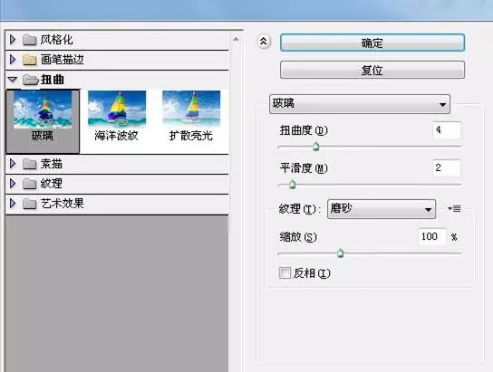Expand the 风格化 category triangle
Image resolution: width=493 pixels, height=372 pixels.
13,40
